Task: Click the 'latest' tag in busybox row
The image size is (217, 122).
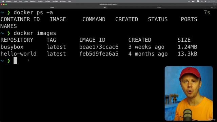Action: [x=56, y=47]
